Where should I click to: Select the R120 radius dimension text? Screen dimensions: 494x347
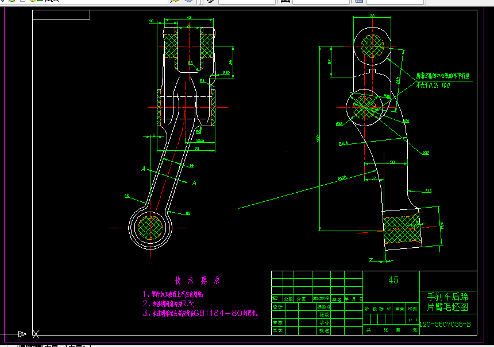342,178
